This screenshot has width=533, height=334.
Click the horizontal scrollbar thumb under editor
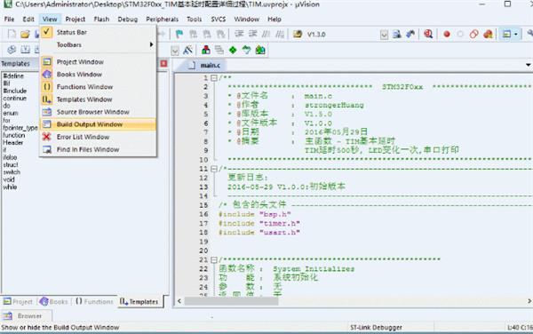pyautogui.click(x=231, y=301)
